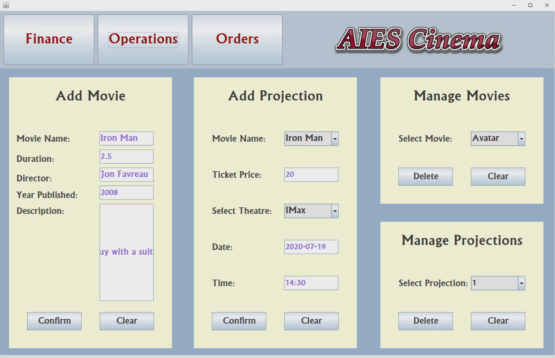Click the Duration label

(35, 159)
